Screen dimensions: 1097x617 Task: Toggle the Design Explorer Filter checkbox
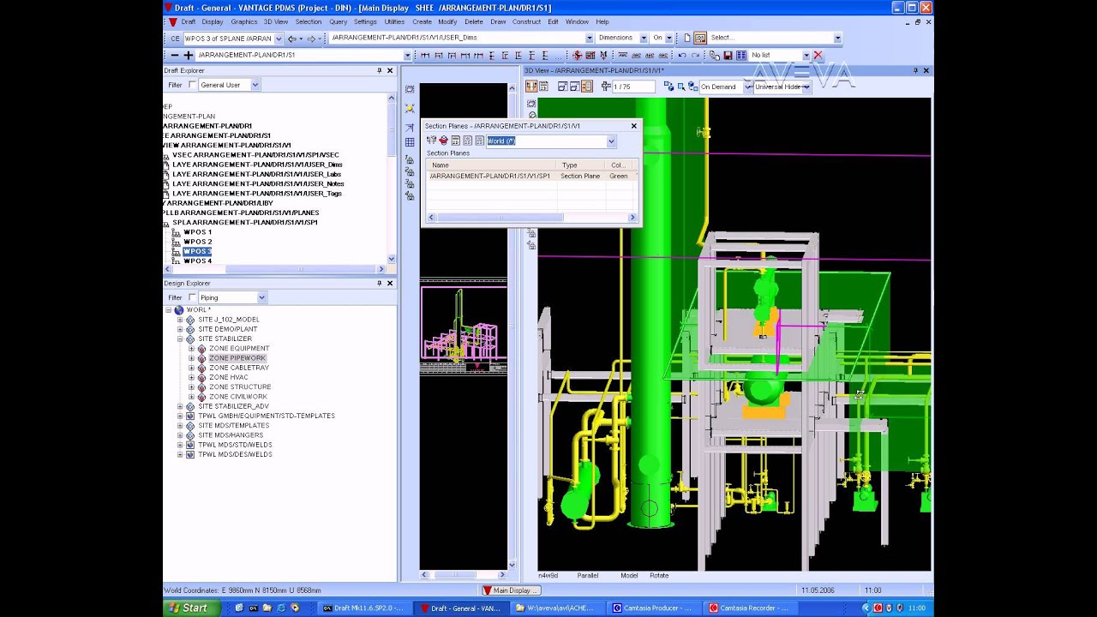[192, 297]
